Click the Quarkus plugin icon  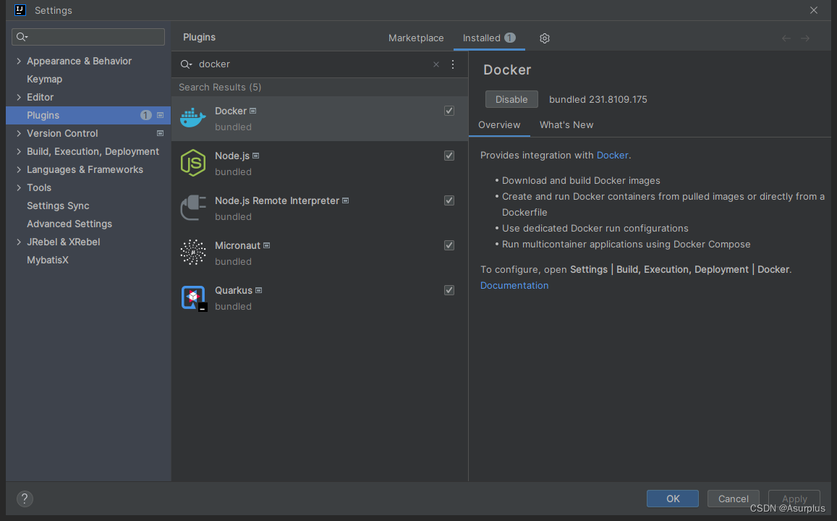(x=193, y=298)
